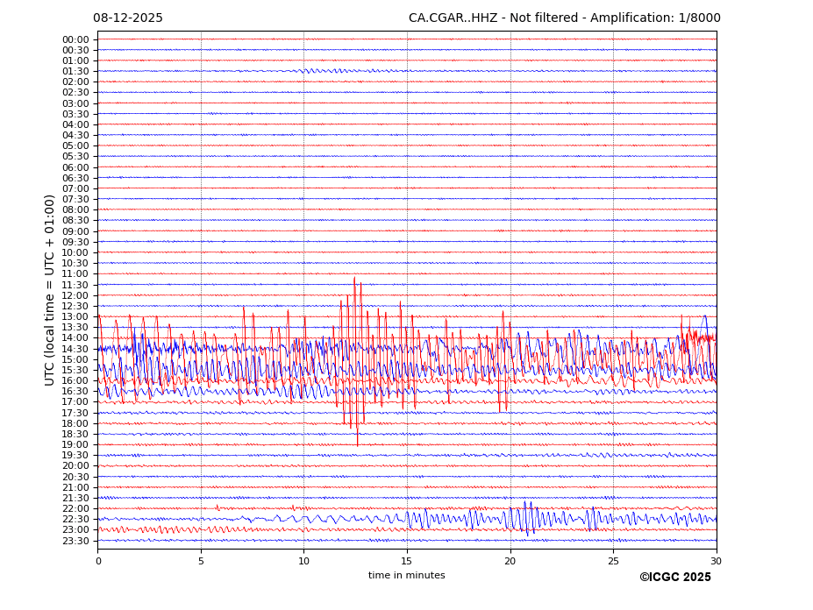813x610 pixels.
Task: Click the vertical UTC local time axis label
Action: (x=51, y=289)
